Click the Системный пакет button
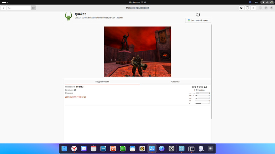The width and height of the screenshot is (275, 154). (198, 20)
